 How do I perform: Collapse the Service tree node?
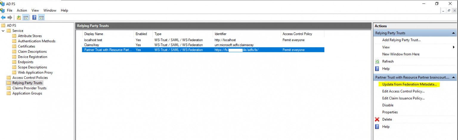coord(3,31)
